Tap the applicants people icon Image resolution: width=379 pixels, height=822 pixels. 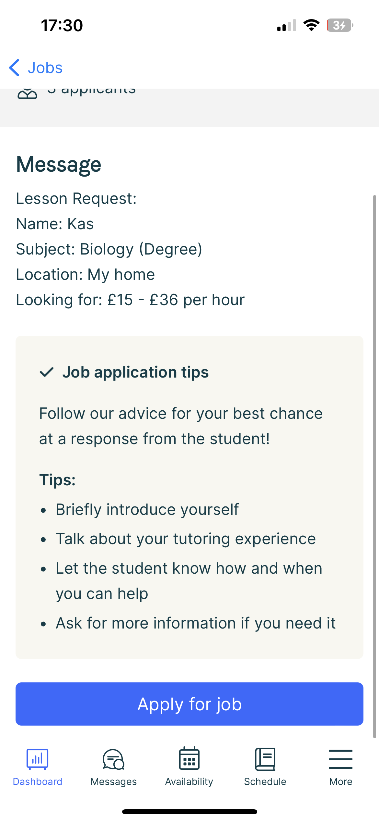click(27, 93)
